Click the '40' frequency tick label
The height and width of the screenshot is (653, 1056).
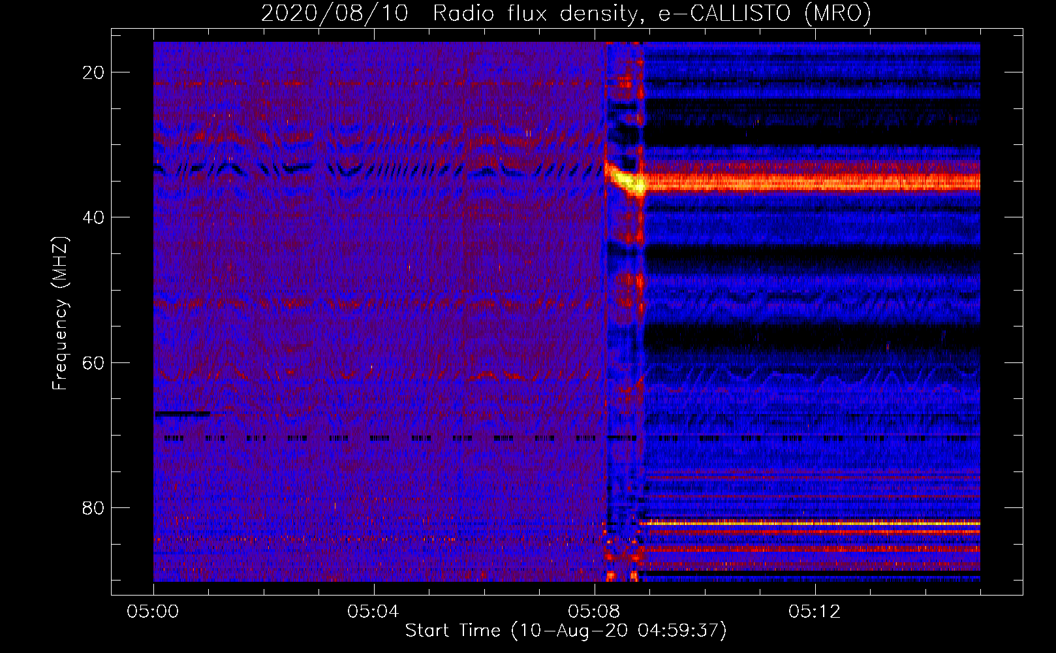coord(93,217)
